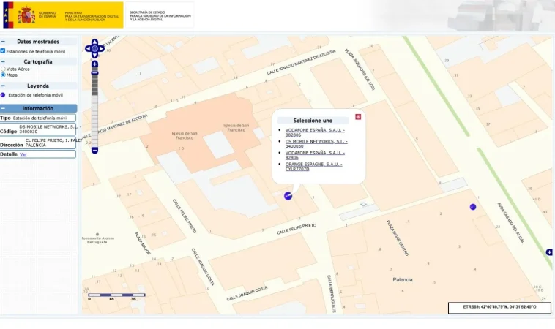This screenshot has width=555, height=329.
Task: Open the overview map plus button at right edge
Action: (549, 252)
